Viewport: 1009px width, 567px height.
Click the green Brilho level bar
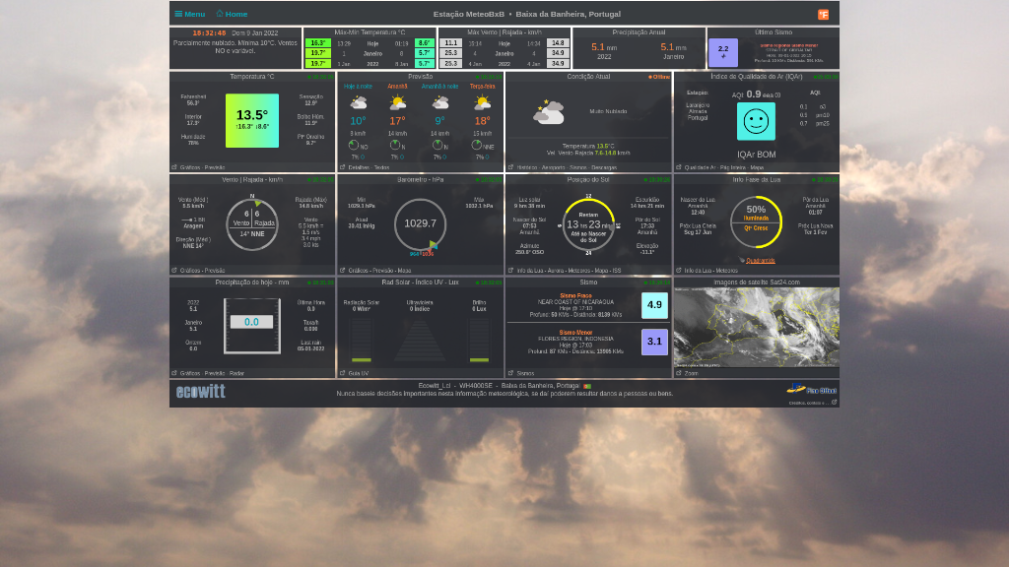478,360
